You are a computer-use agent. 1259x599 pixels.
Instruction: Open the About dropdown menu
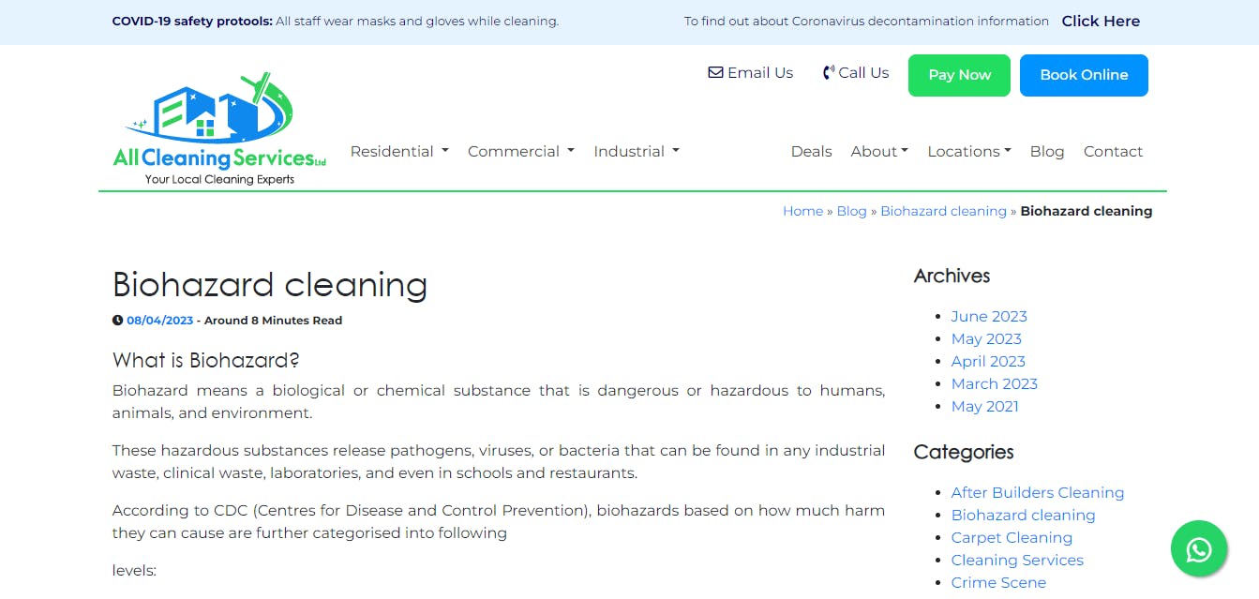pyautogui.click(x=879, y=152)
